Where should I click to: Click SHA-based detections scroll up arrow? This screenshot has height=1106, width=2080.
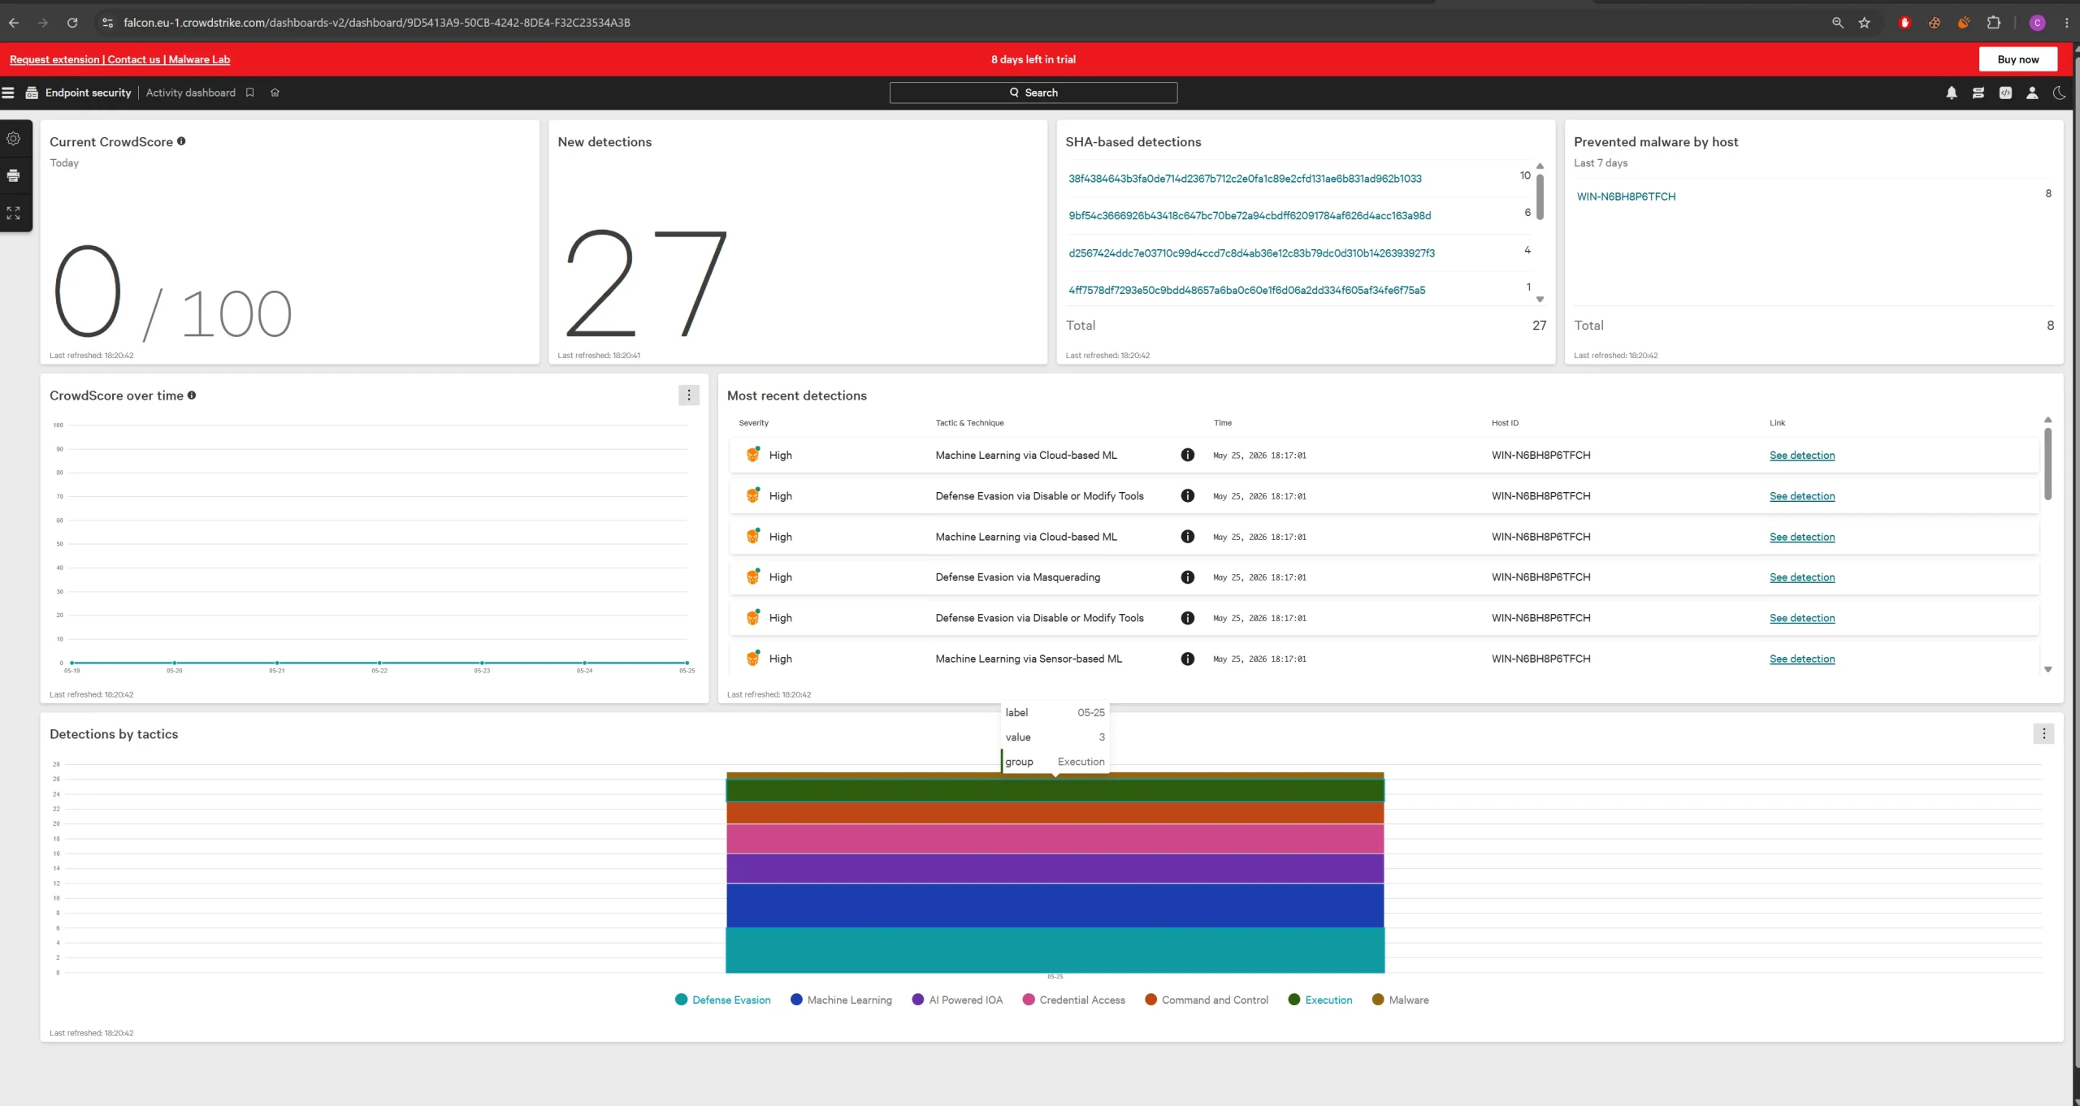(1540, 166)
